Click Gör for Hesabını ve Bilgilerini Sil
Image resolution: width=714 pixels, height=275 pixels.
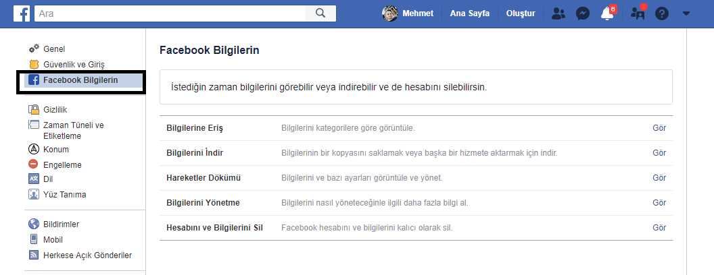[659, 227]
